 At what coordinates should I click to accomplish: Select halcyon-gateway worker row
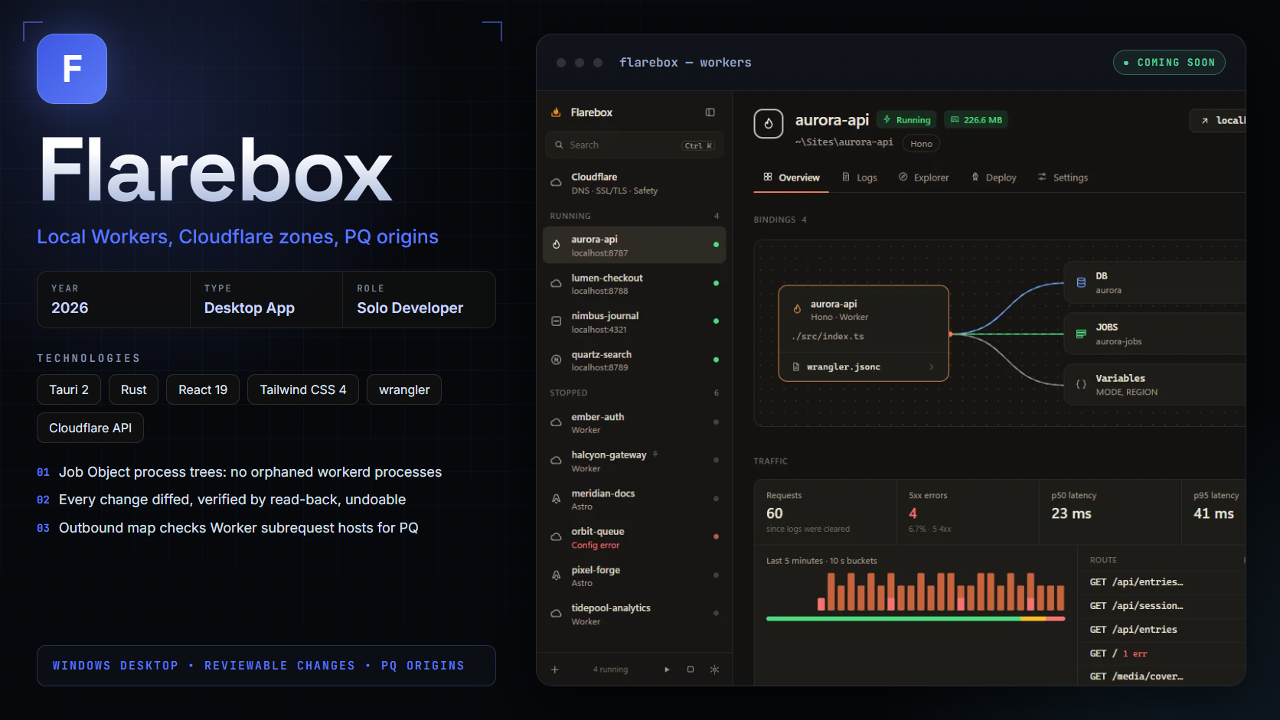[634, 461]
